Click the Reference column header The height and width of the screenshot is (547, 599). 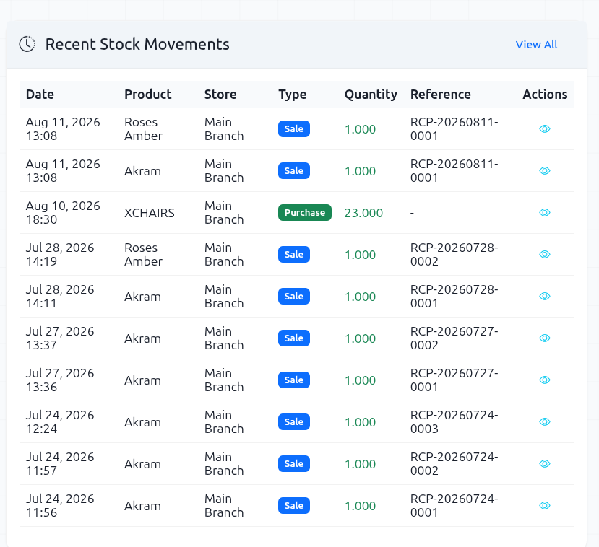click(x=441, y=95)
